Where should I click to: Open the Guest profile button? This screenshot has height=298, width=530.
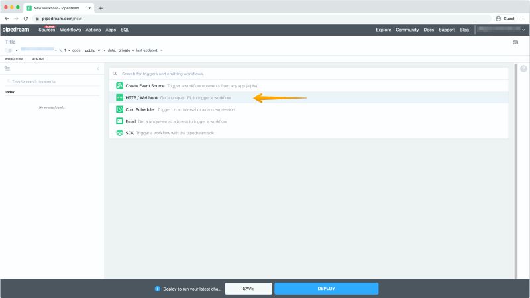coord(505,19)
